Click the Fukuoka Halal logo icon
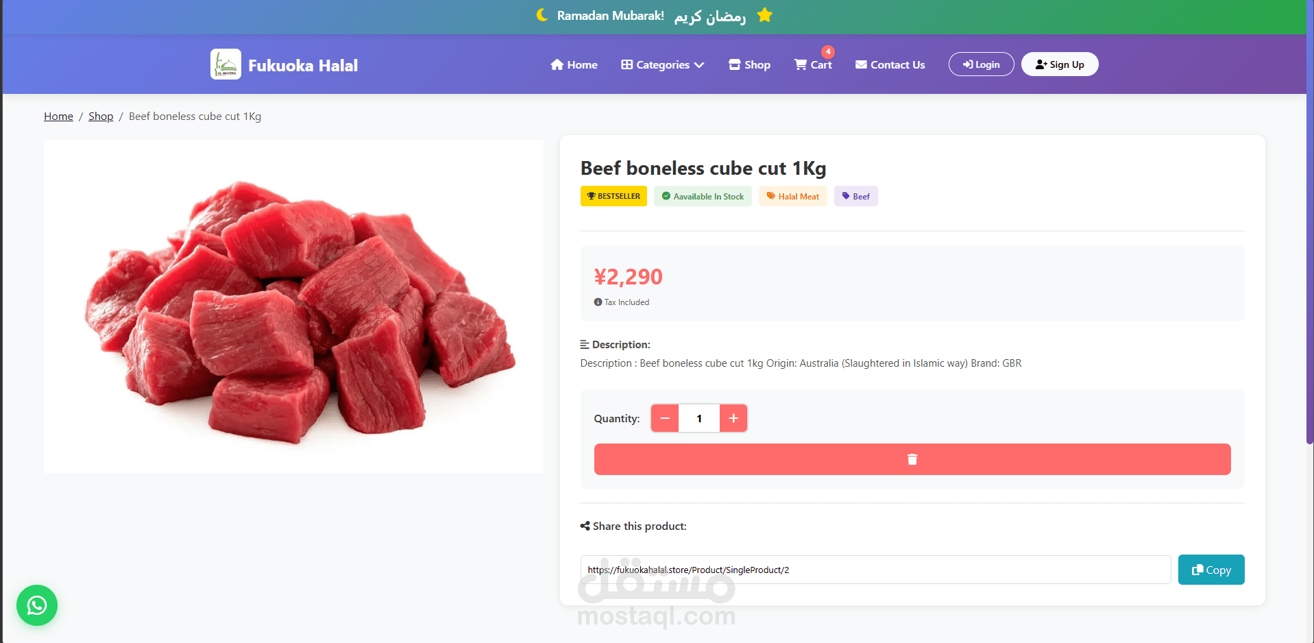Screen dimensions: 1314x643 click(226, 64)
